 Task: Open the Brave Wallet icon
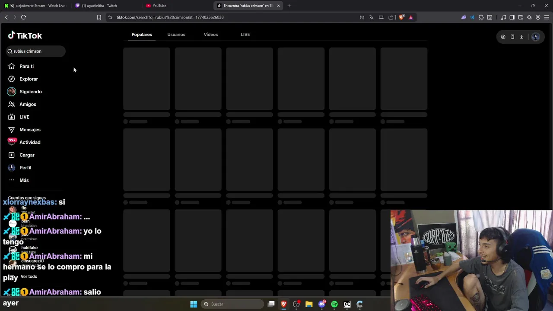(521, 17)
